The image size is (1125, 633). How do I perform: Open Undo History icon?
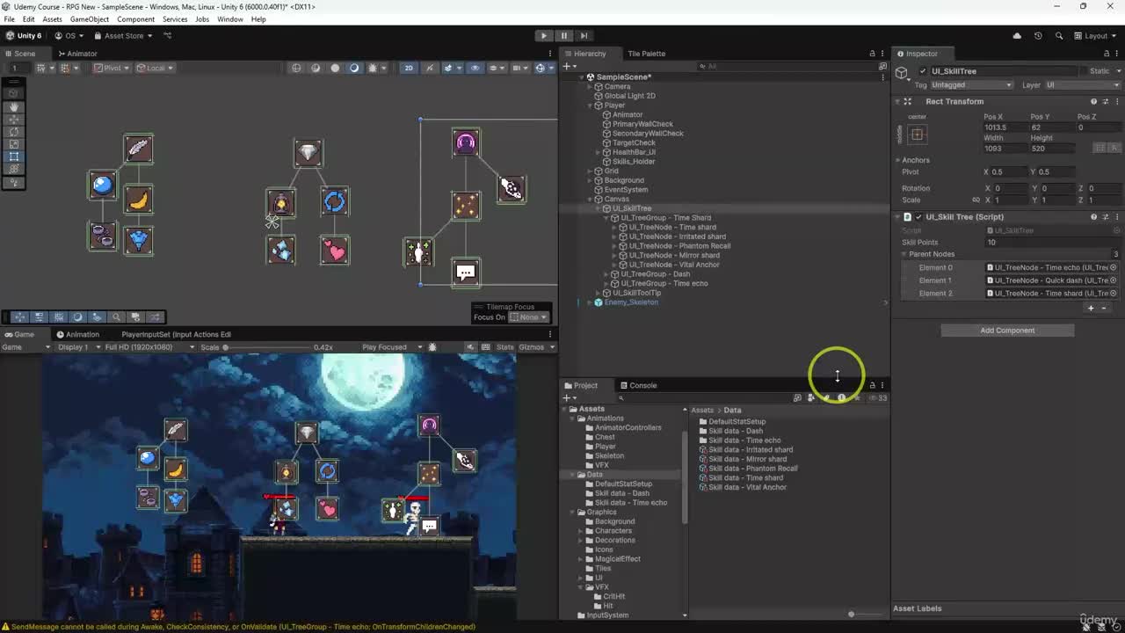coord(1038,36)
